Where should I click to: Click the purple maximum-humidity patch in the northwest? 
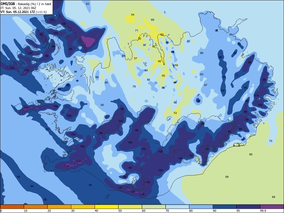(89, 41)
